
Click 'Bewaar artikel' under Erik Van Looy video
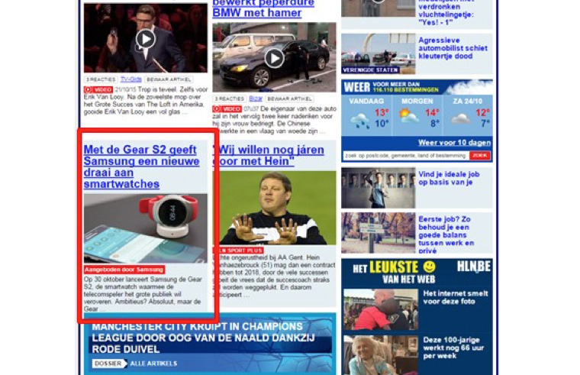[x=169, y=79]
